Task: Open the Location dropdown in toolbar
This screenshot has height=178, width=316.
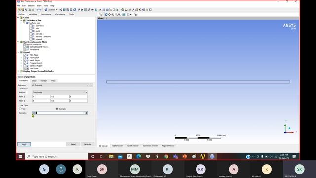Action: pyautogui.click(x=51, y=10)
